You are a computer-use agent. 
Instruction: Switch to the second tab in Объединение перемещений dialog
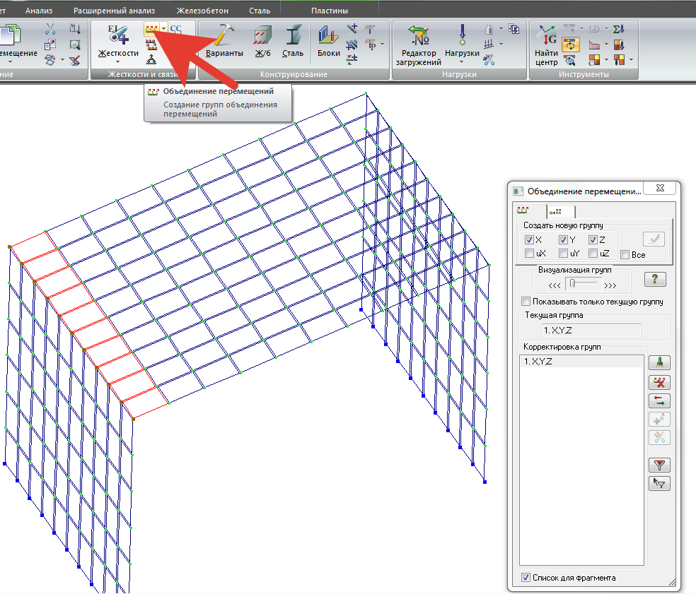pos(561,211)
